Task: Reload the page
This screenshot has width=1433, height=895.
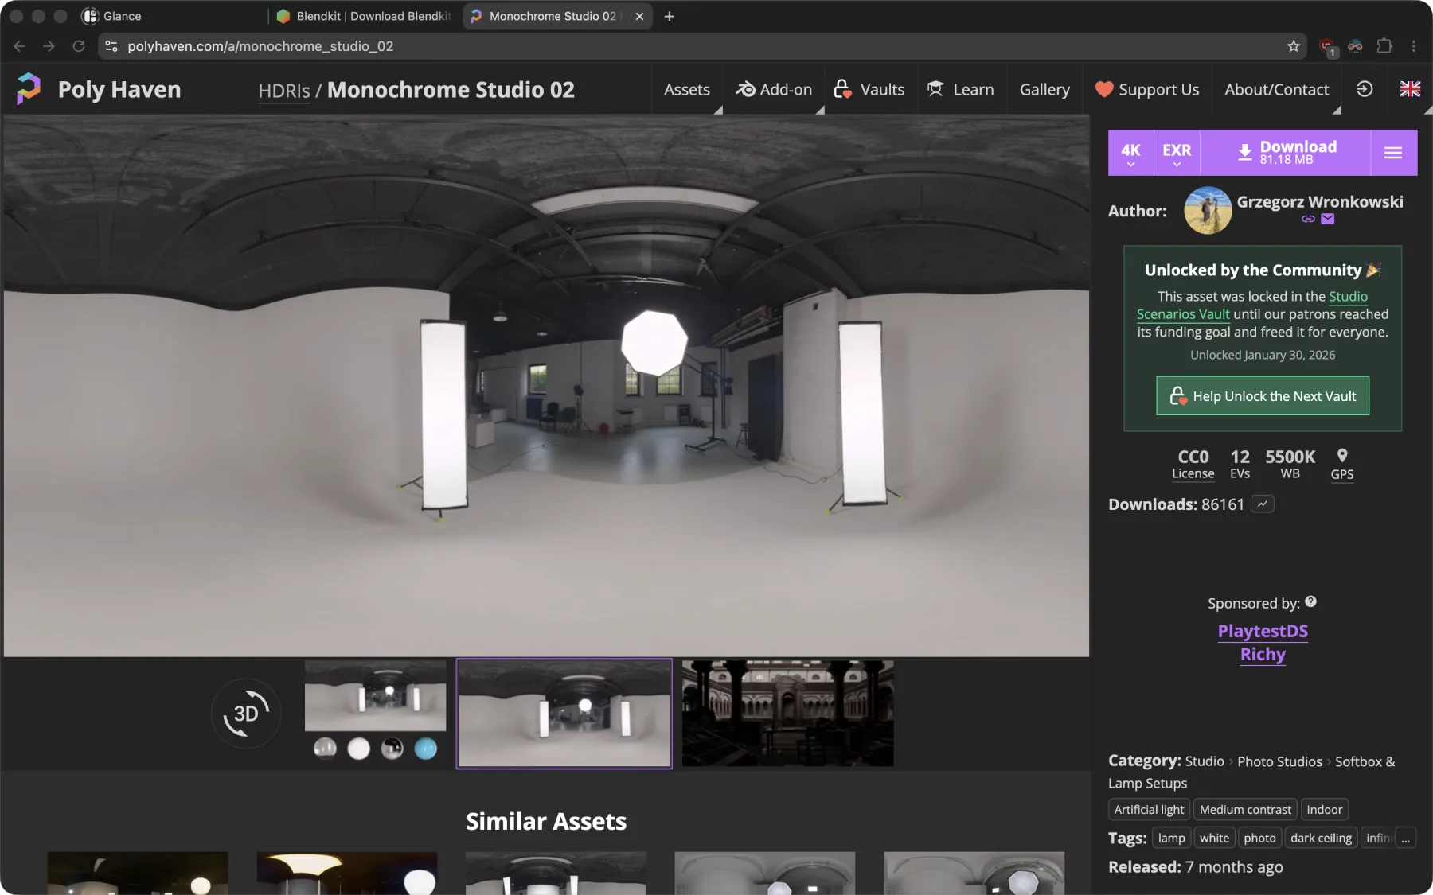Action: 79,46
